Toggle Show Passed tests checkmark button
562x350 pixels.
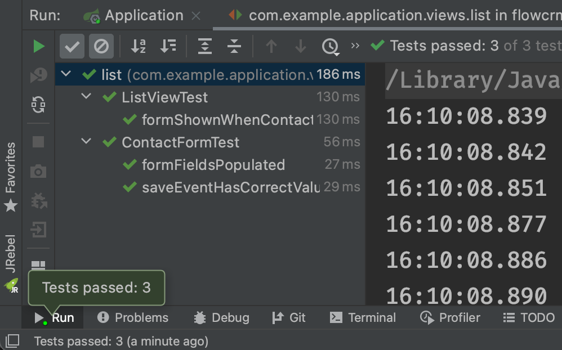[72, 46]
